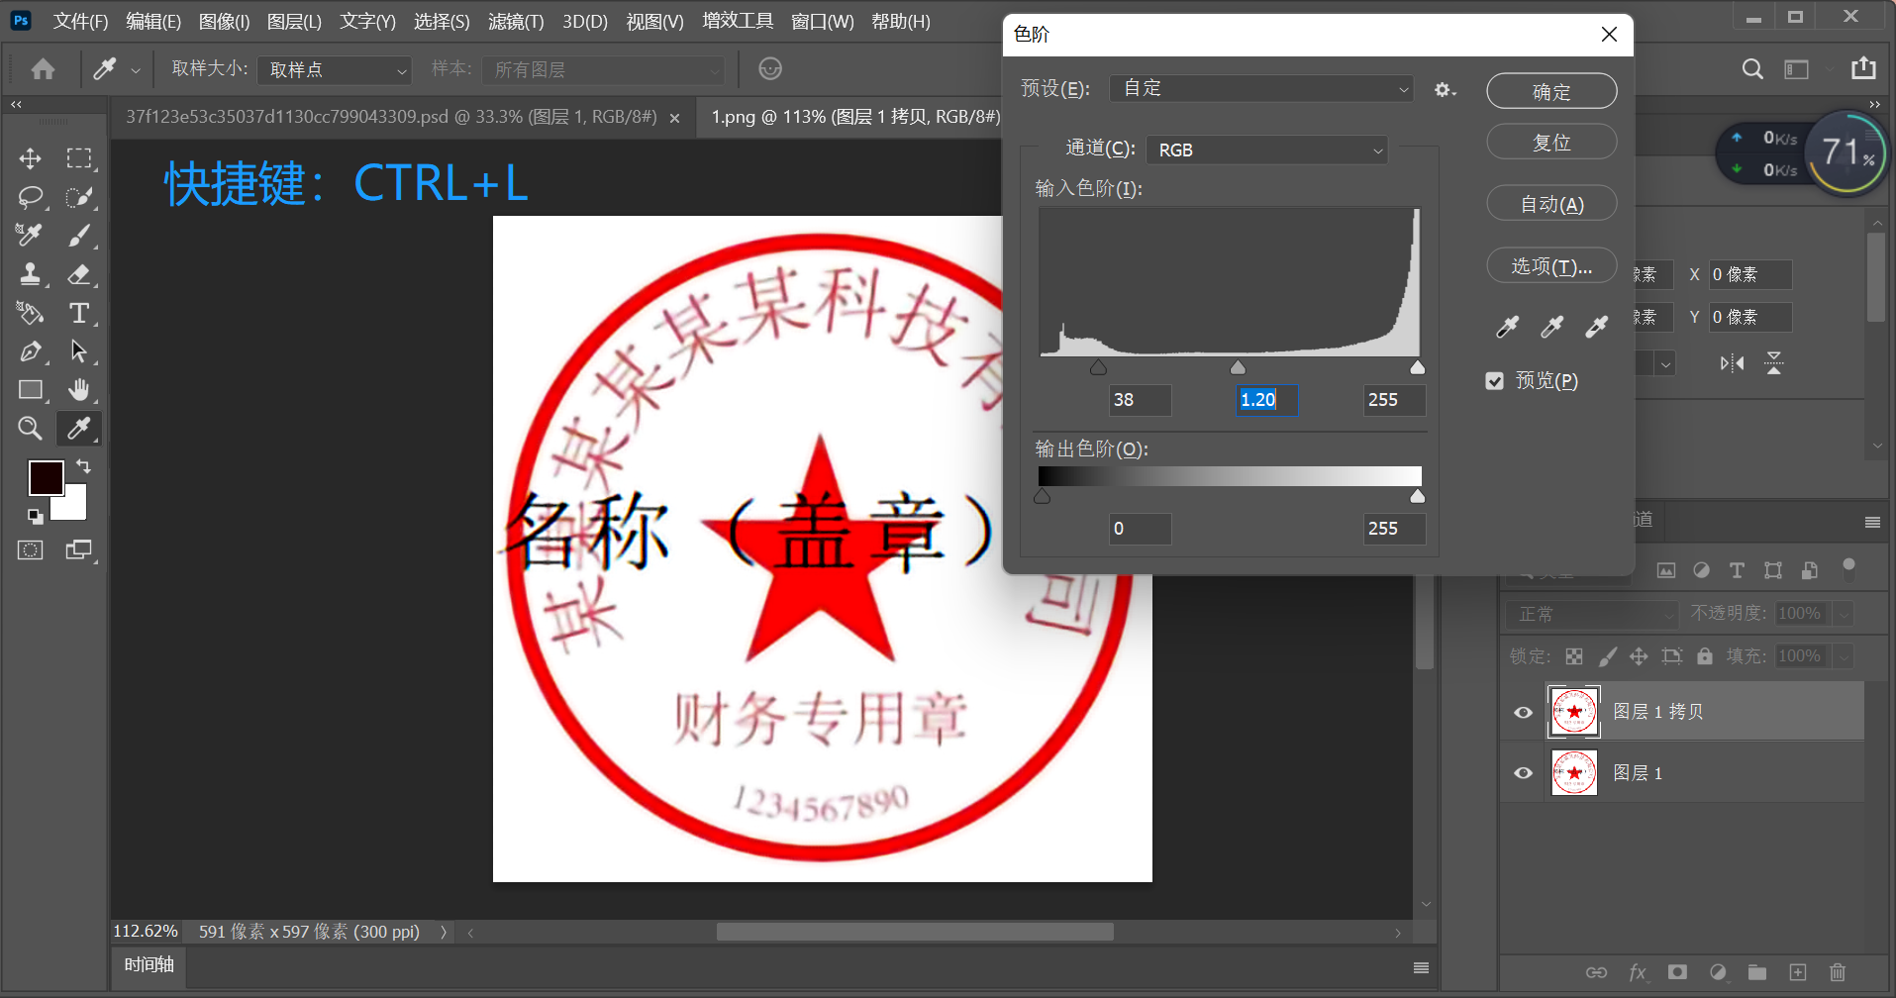Open the 滤镜(T) menu

click(x=516, y=22)
